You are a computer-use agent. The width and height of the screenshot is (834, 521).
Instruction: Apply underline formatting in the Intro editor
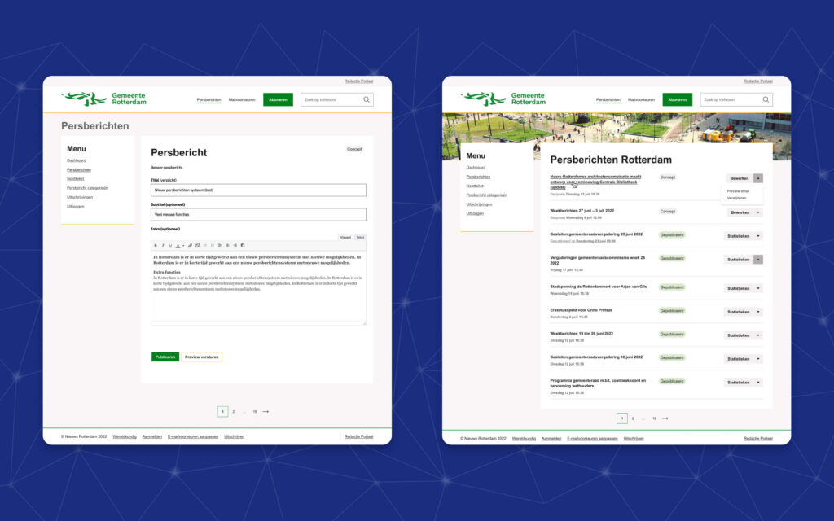pos(170,245)
